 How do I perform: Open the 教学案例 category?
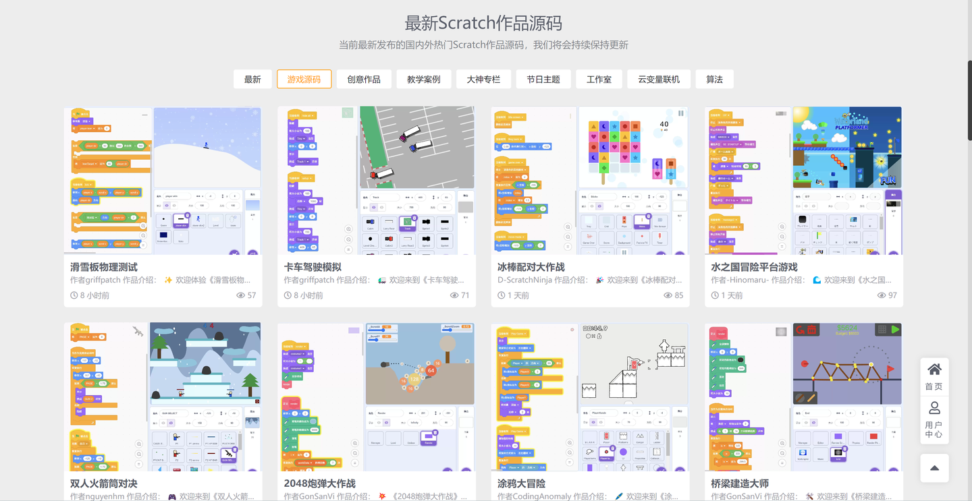(x=423, y=79)
